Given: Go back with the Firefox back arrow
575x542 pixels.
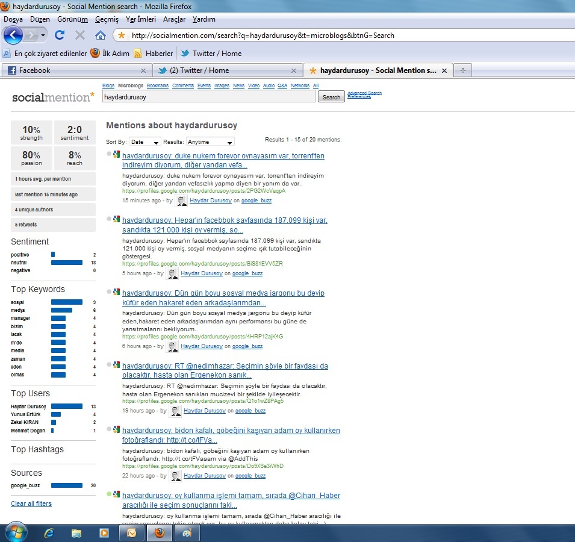Looking at the screenshot, I should point(13,35).
